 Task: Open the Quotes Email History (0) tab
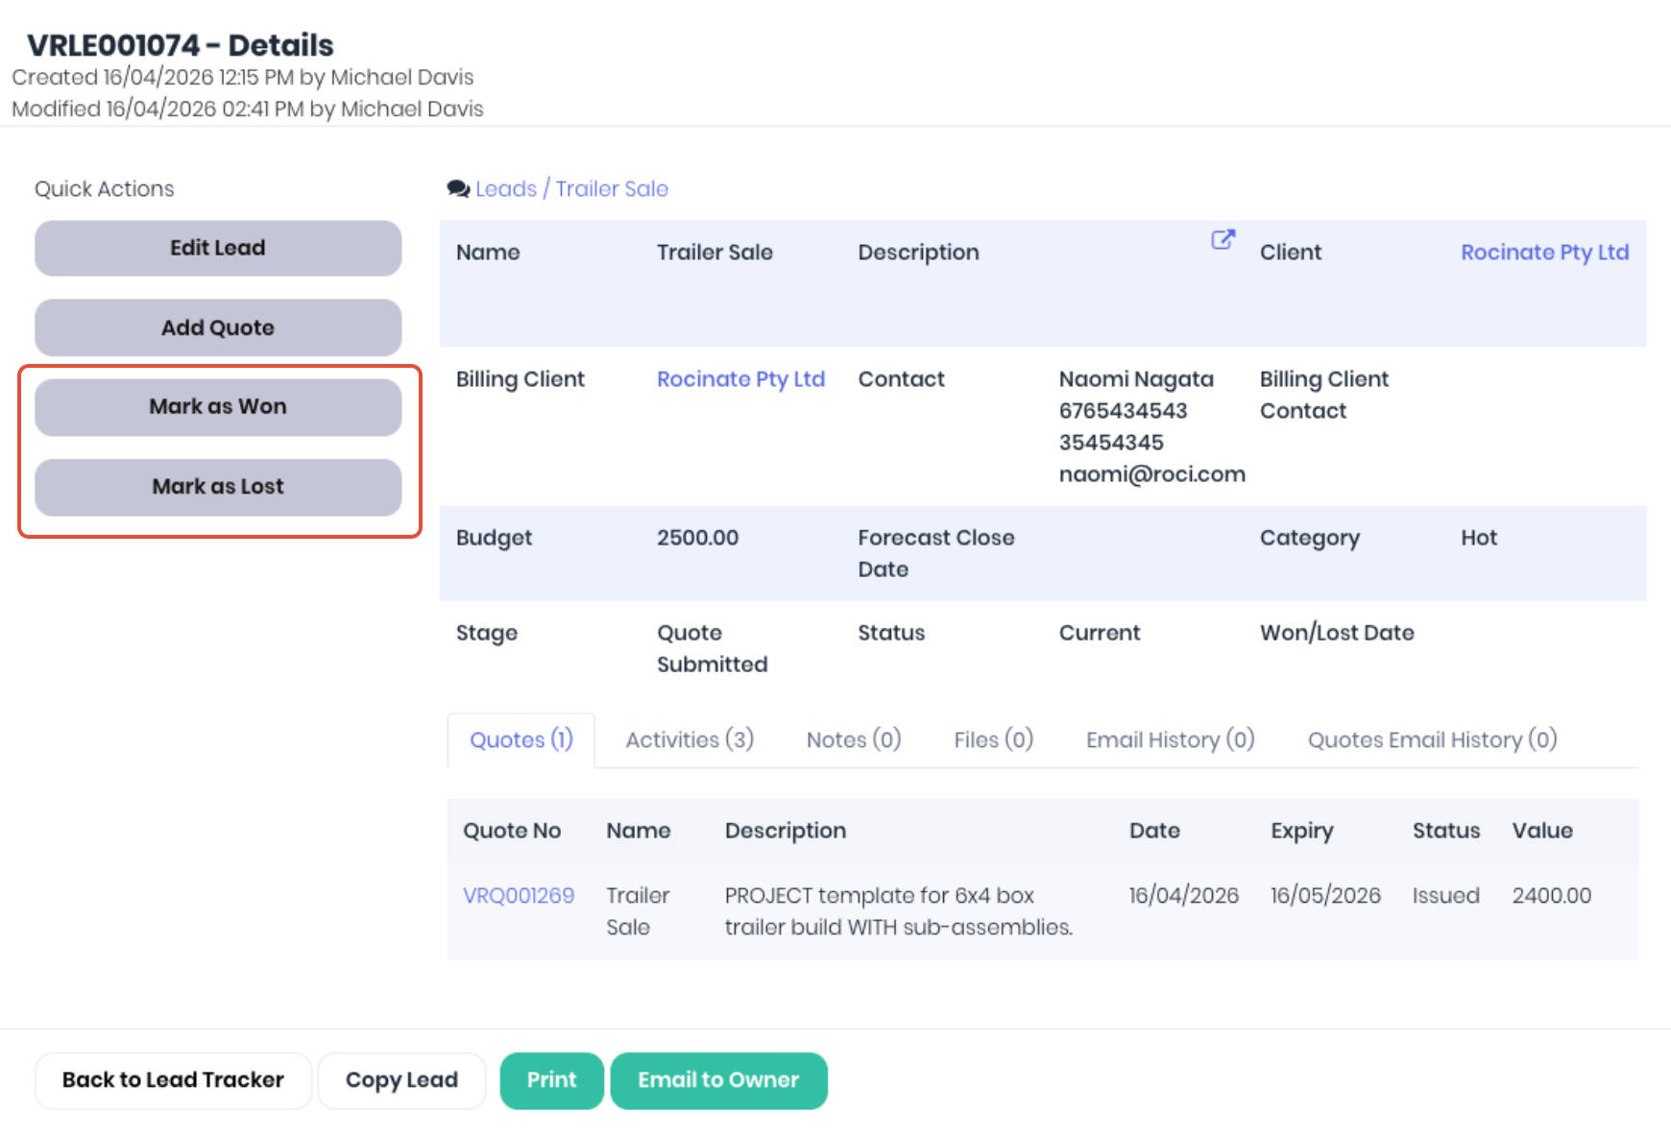coord(1432,740)
